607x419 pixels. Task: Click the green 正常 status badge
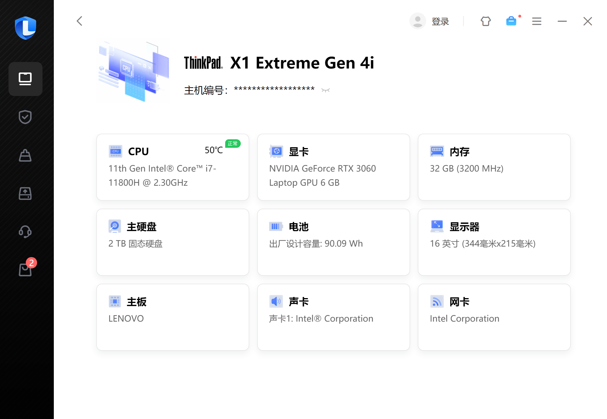click(233, 144)
